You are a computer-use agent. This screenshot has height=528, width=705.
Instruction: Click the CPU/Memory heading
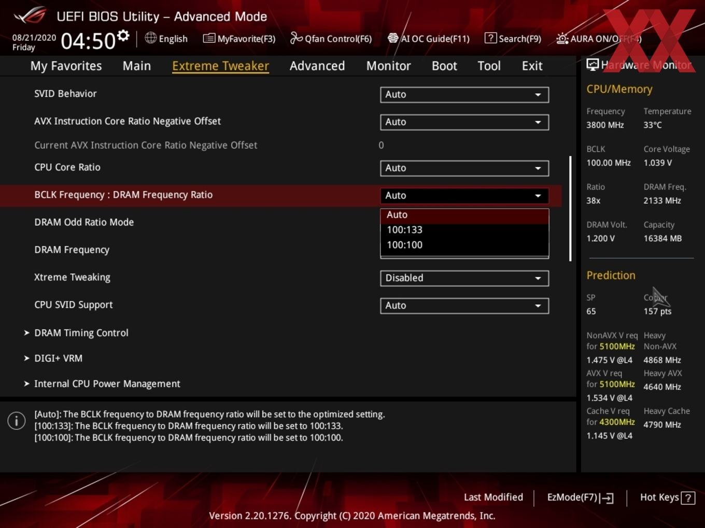click(x=619, y=89)
